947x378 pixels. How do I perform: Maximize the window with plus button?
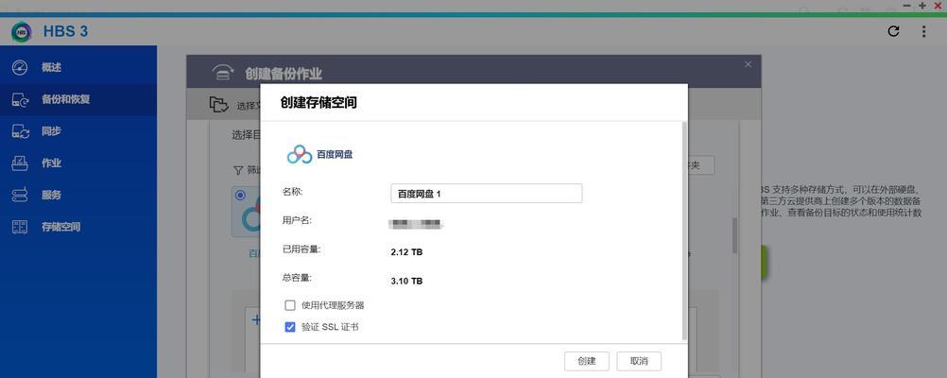coord(922,6)
